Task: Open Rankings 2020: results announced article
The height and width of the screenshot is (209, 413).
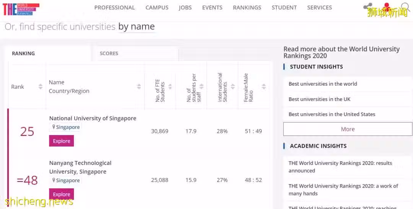Action: (x=340, y=167)
